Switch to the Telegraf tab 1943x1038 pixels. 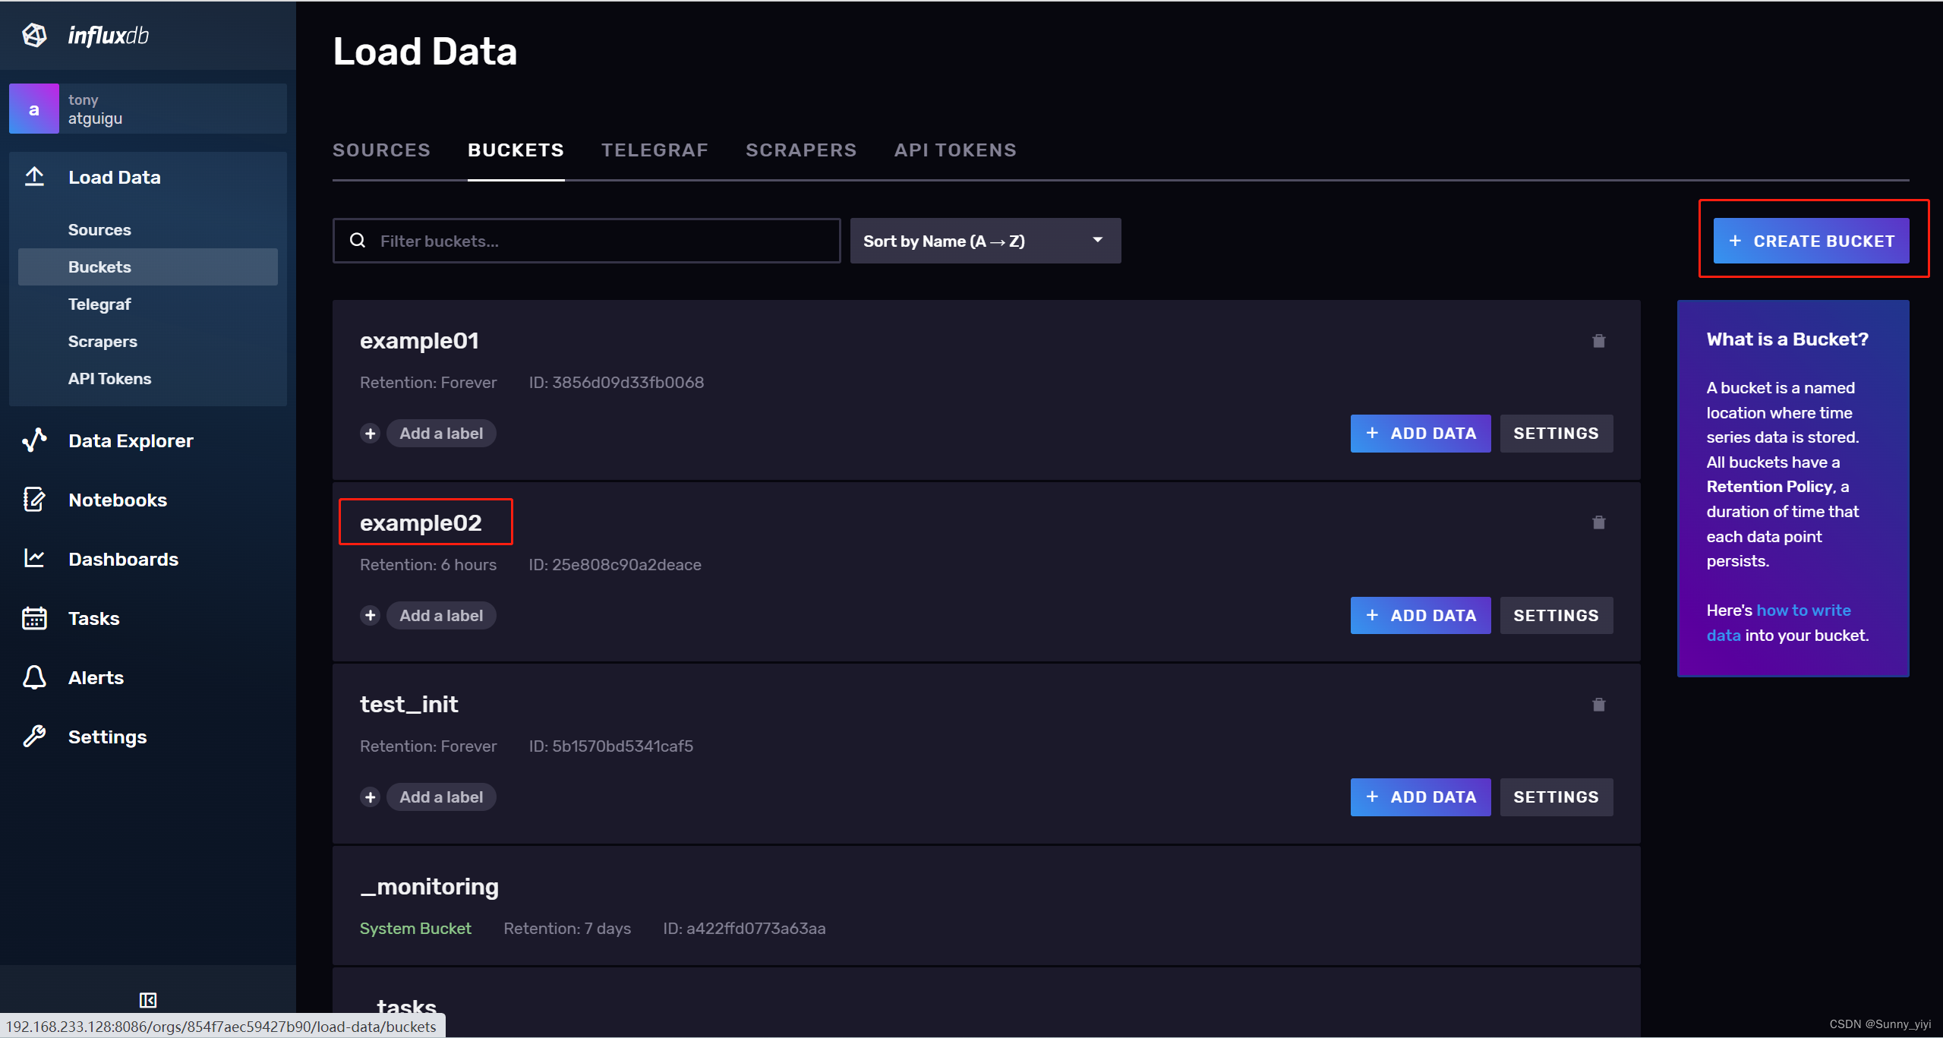click(x=655, y=150)
